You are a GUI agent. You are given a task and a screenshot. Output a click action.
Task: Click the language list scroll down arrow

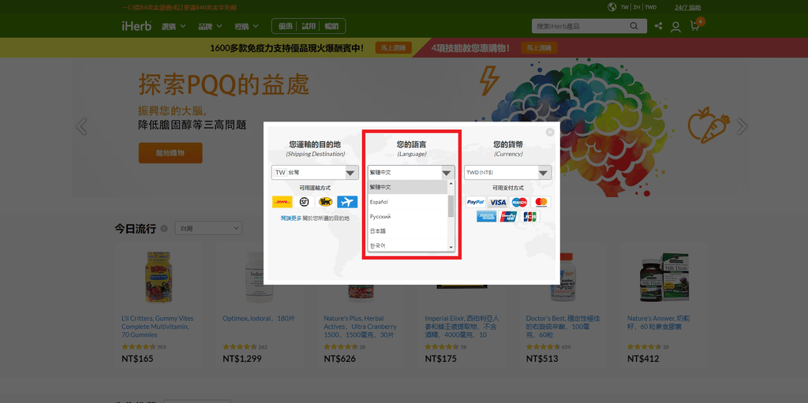(x=451, y=248)
